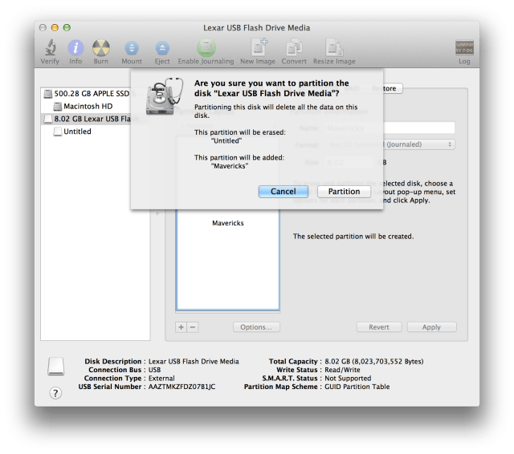Create a New Image from toolbar

click(259, 47)
